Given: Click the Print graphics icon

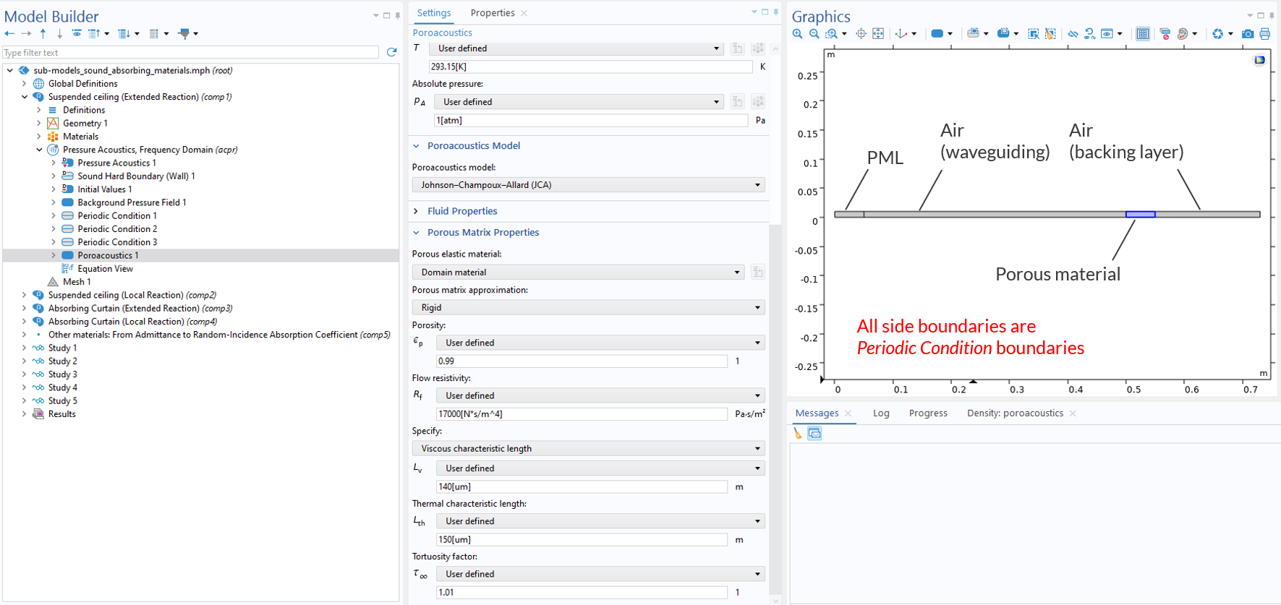Looking at the screenshot, I should tap(1264, 34).
